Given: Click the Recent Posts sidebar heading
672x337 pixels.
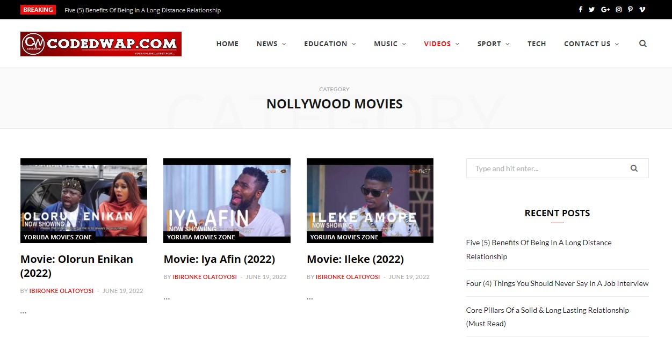Looking at the screenshot, I should [557, 213].
